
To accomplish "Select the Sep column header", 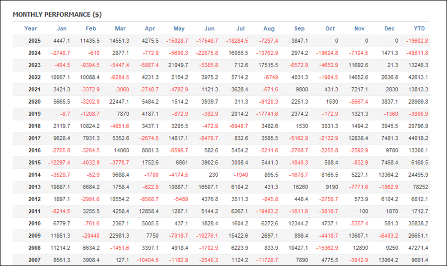I will click(299, 28).
